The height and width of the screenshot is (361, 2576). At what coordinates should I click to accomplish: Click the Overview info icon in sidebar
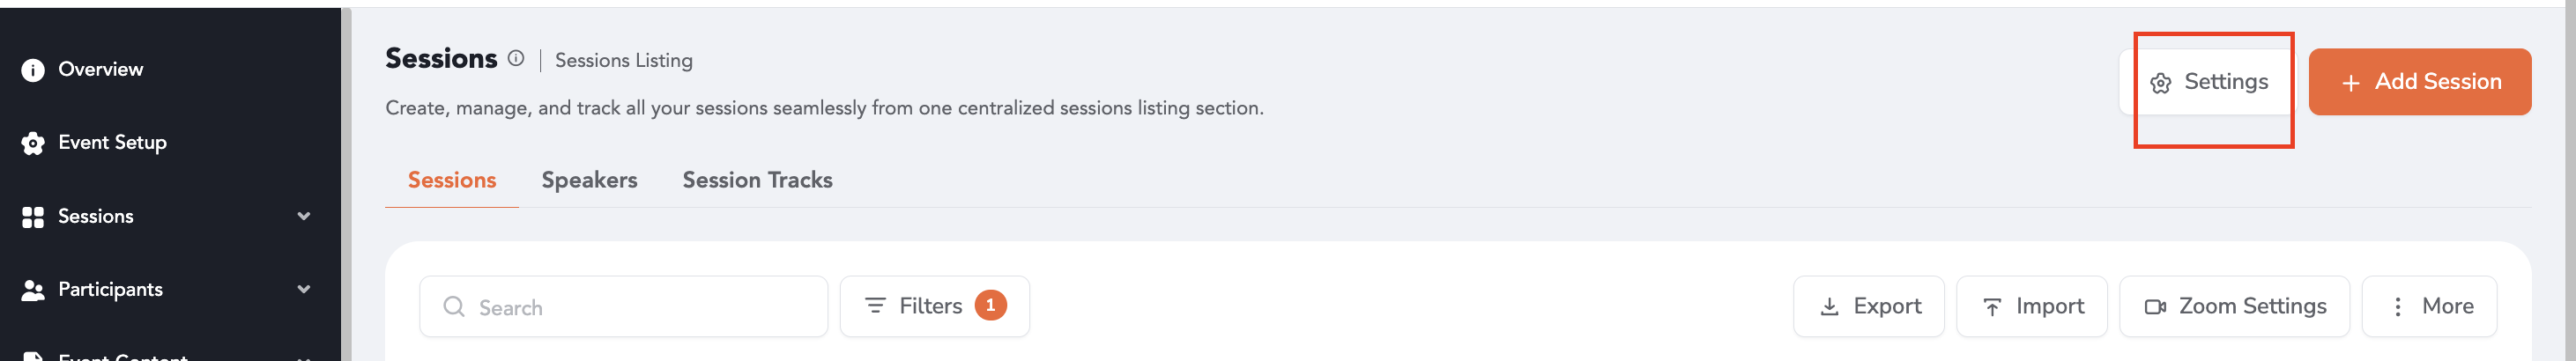[33, 70]
